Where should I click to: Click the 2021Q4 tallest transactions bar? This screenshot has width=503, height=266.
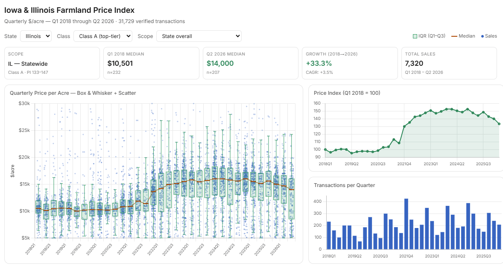coord(406,224)
